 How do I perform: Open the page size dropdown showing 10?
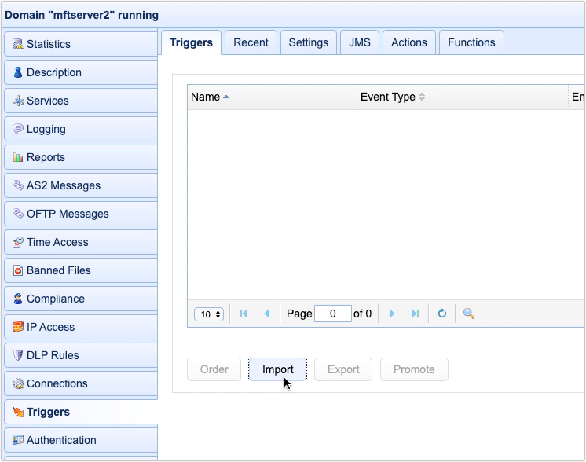pyautogui.click(x=209, y=314)
